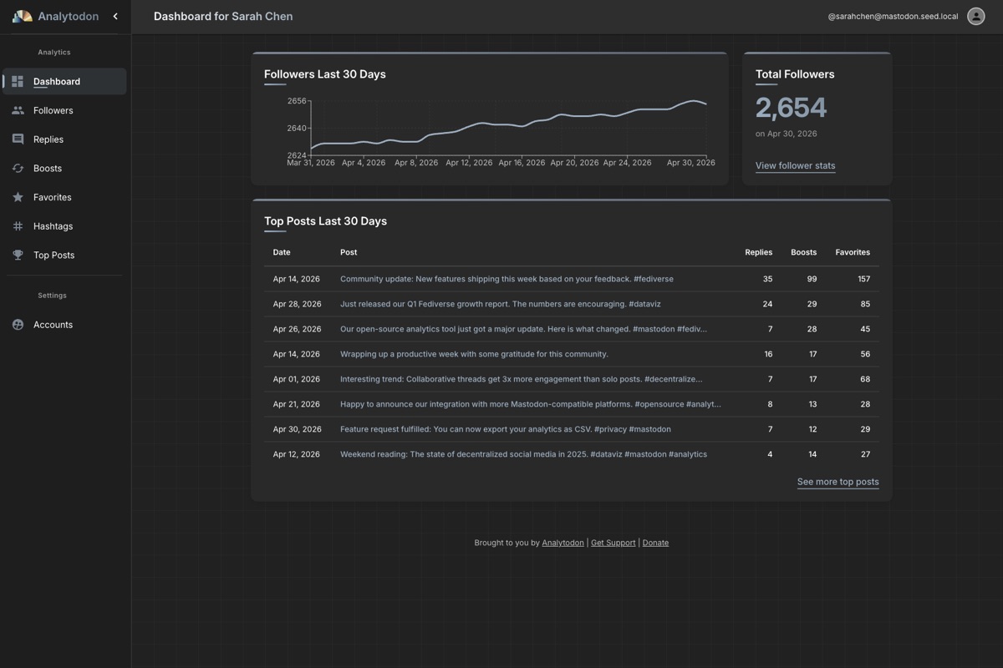This screenshot has width=1003, height=668.
Task: Follow the View follower stats link
Action: pos(795,165)
